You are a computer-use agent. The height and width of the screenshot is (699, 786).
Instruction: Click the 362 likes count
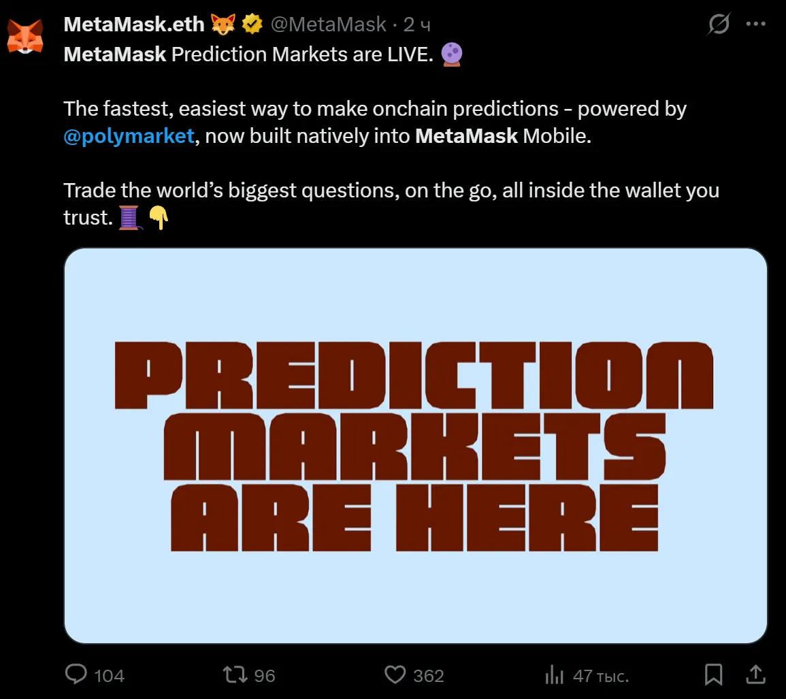429,675
